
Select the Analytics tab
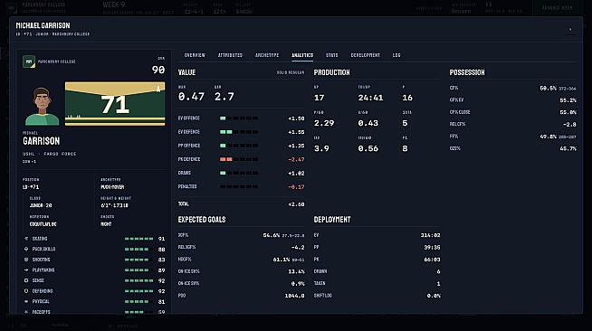pyautogui.click(x=302, y=55)
